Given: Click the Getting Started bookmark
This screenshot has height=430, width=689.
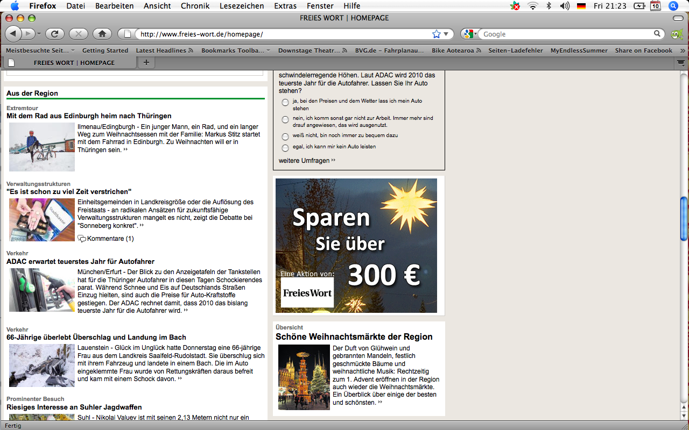Looking at the screenshot, I should [x=105, y=51].
